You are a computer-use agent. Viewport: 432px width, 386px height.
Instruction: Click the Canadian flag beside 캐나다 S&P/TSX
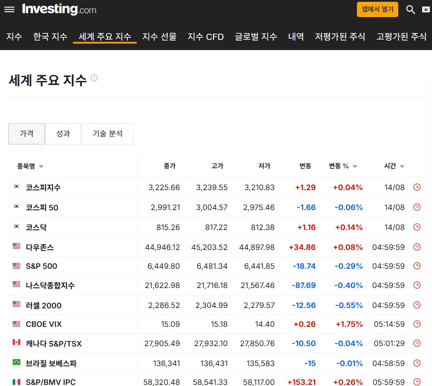coord(17,342)
